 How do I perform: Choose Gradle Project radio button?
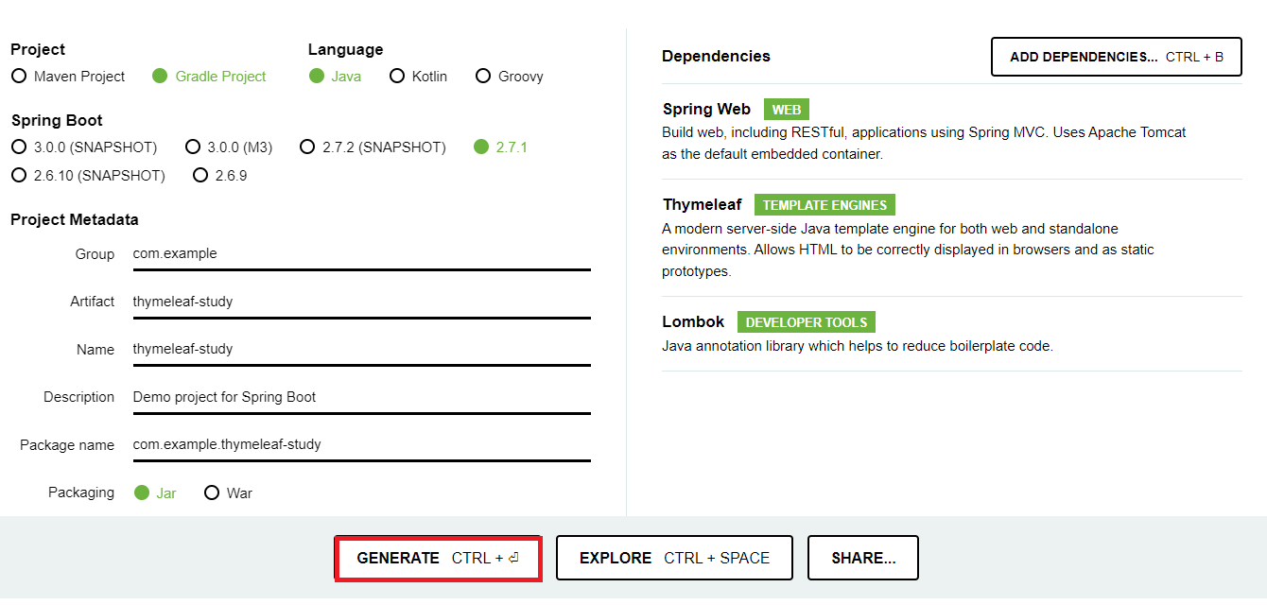point(209,77)
